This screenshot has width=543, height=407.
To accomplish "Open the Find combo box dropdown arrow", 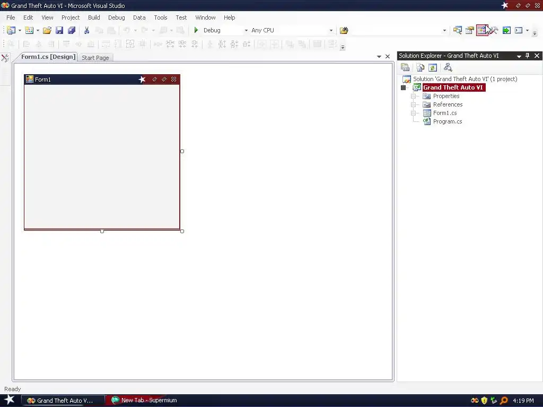I will point(445,30).
